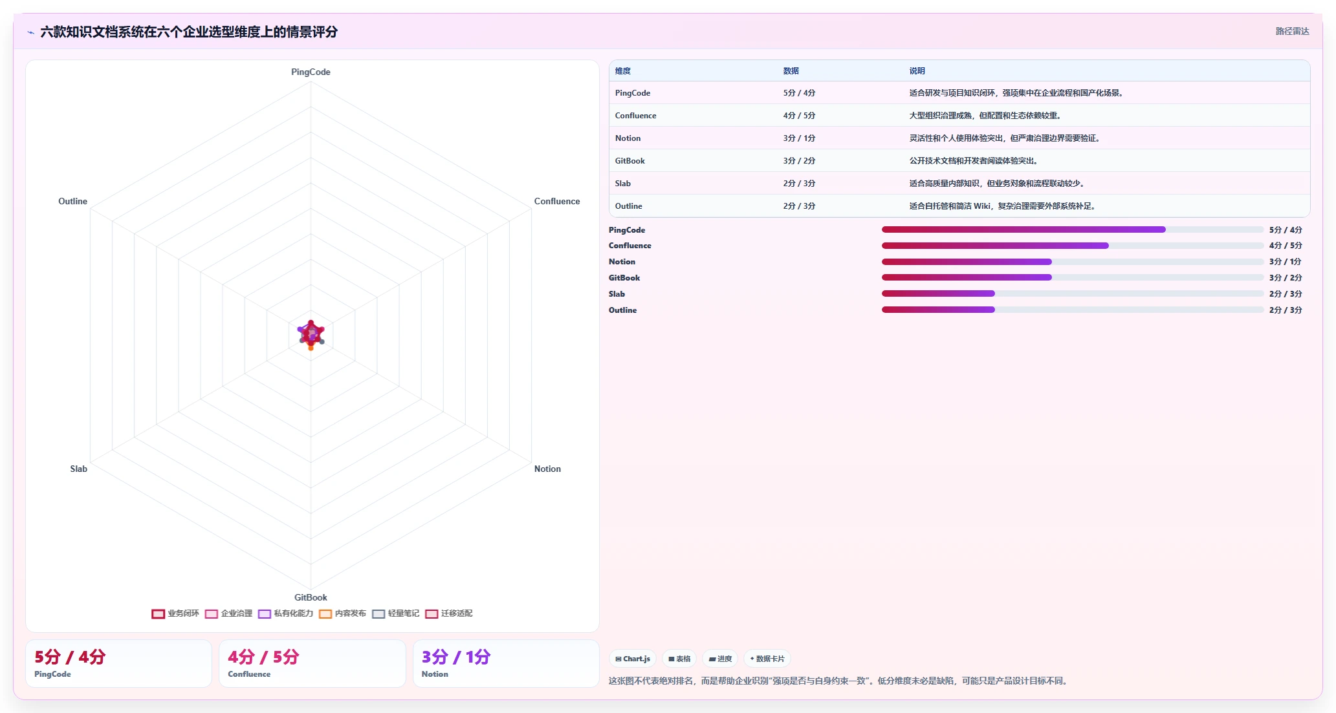The height and width of the screenshot is (713, 1336).
Task: Click the small icon before the chart title
Action: click(30, 32)
